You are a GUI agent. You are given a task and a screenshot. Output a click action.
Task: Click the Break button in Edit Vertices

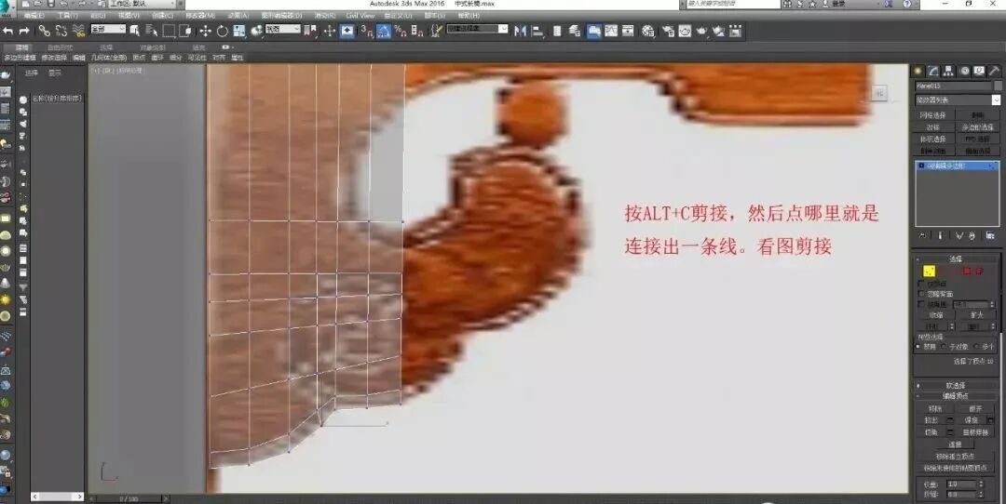tap(976, 408)
